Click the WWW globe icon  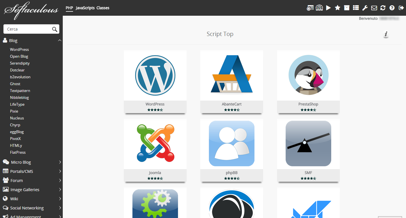(x=319, y=8)
